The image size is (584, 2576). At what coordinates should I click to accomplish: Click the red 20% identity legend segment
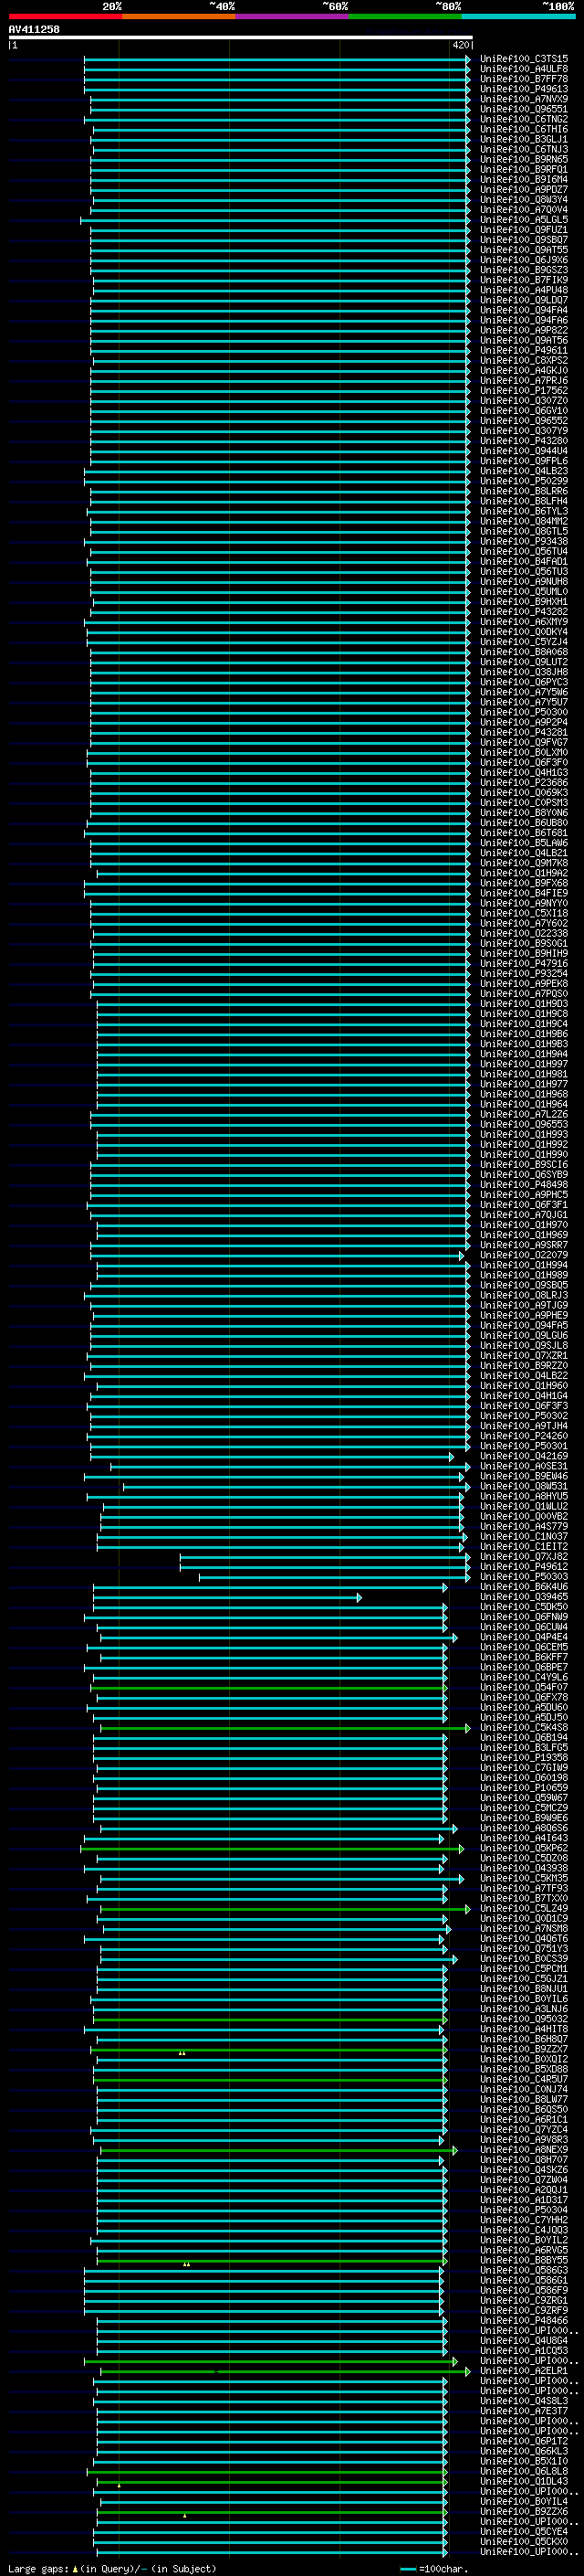click(x=65, y=16)
